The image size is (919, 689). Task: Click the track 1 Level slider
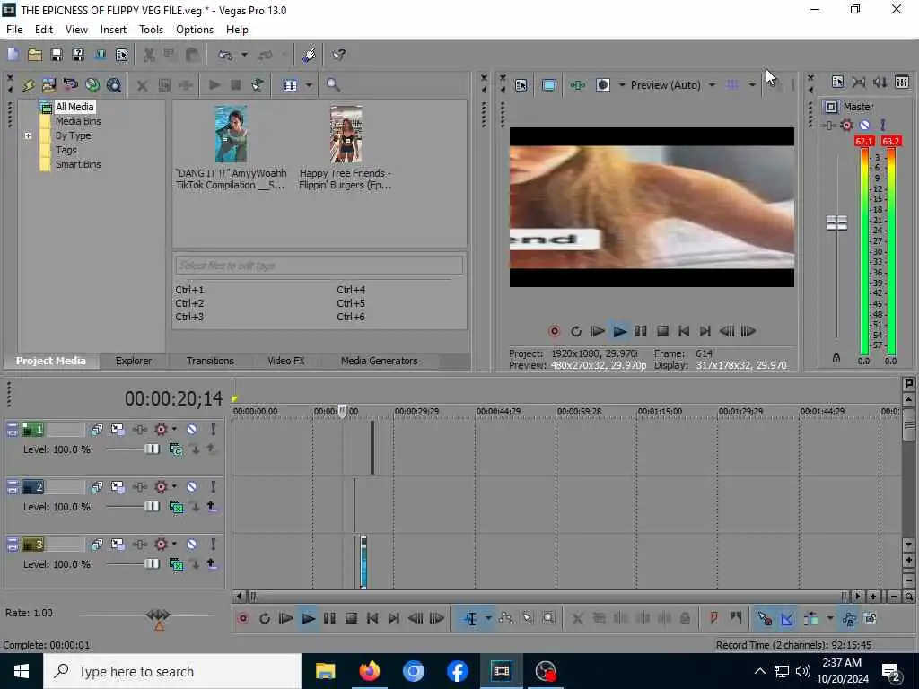point(151,449)
